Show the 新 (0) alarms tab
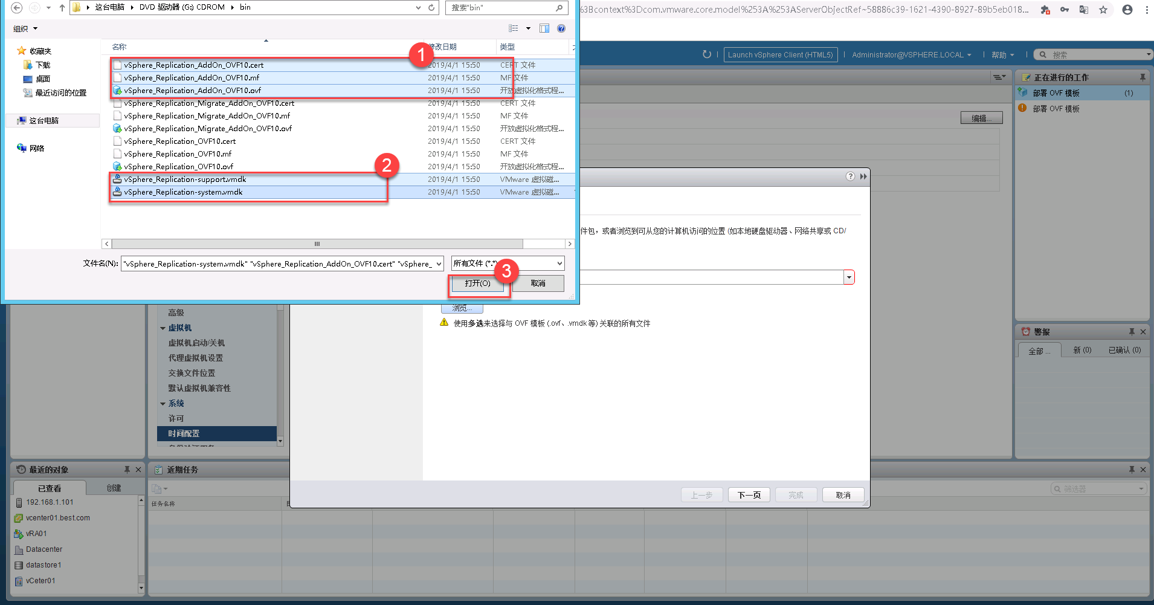Image resolution: width=1154 pixels, height=605 pixels. click(1082, 351)
